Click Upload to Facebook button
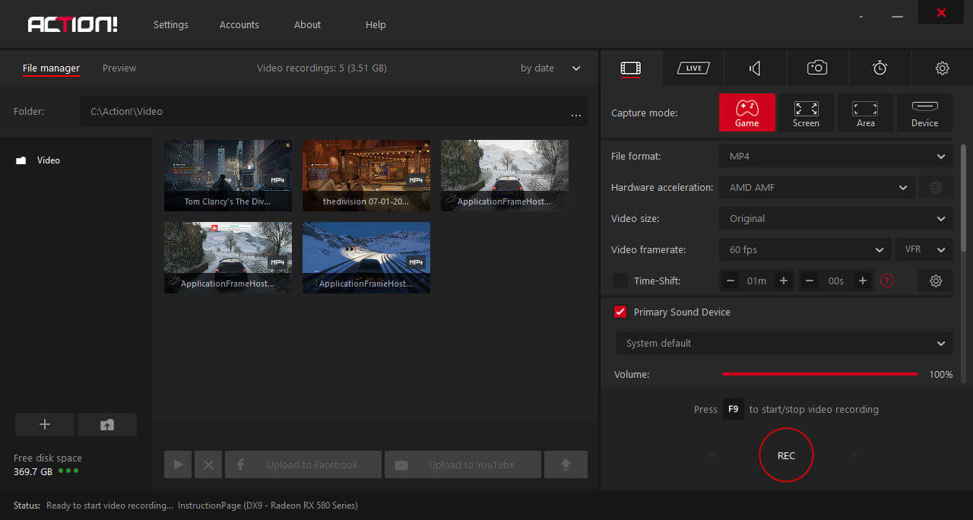 [x=303, y=465]
